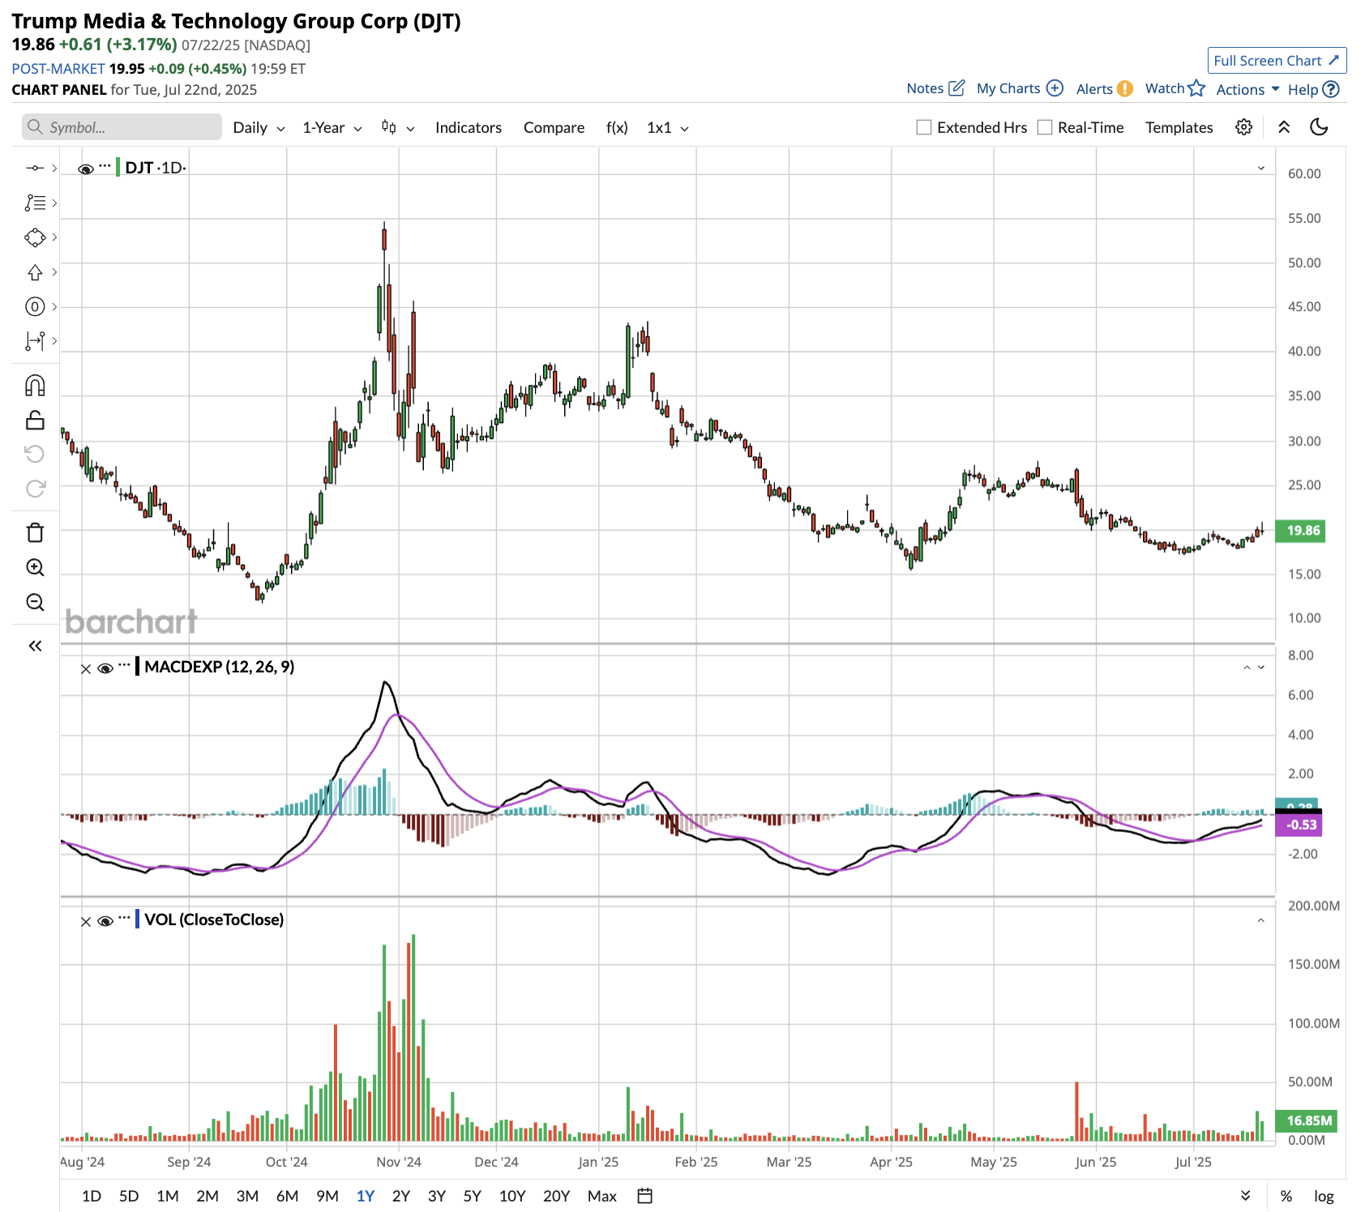Toggle VOL indicator visibility eye
Image resolution: width=1365 pixels, height=1212 pixels.
coord(105,921)
